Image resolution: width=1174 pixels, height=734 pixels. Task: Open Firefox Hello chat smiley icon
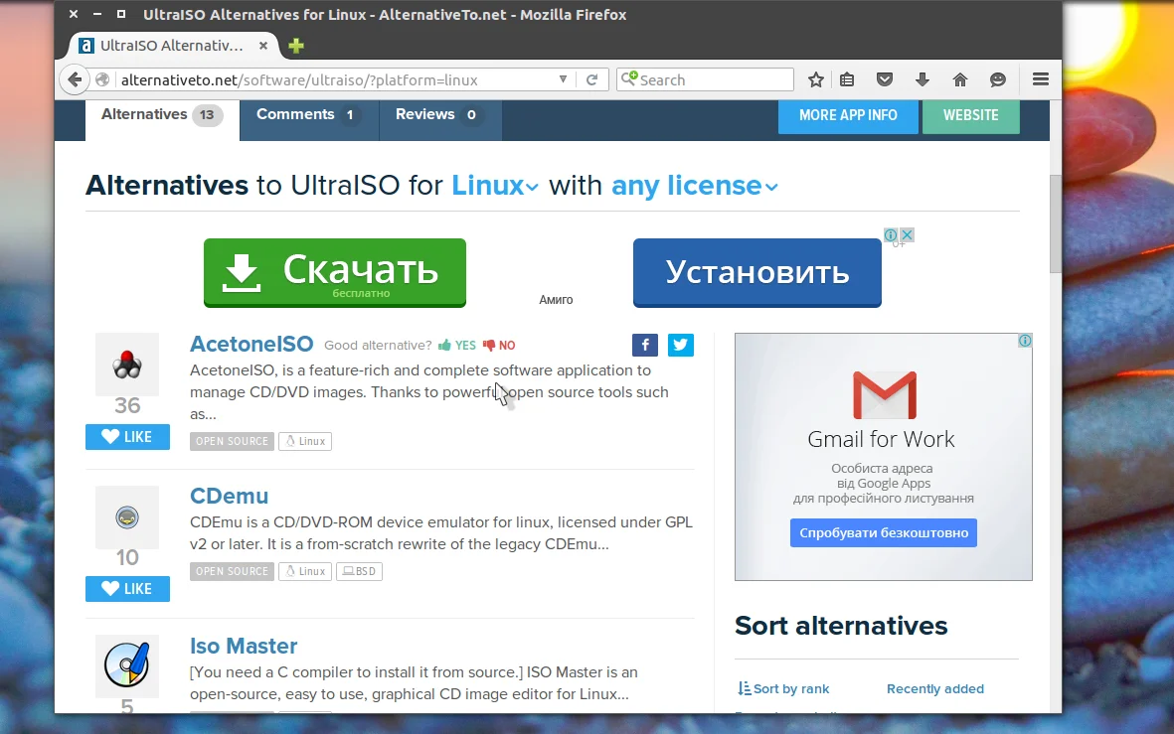pyautogui.click(x=997, y=79)
